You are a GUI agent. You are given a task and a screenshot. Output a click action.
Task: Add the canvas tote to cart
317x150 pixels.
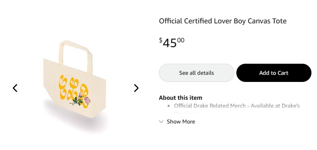pos(274,73)
